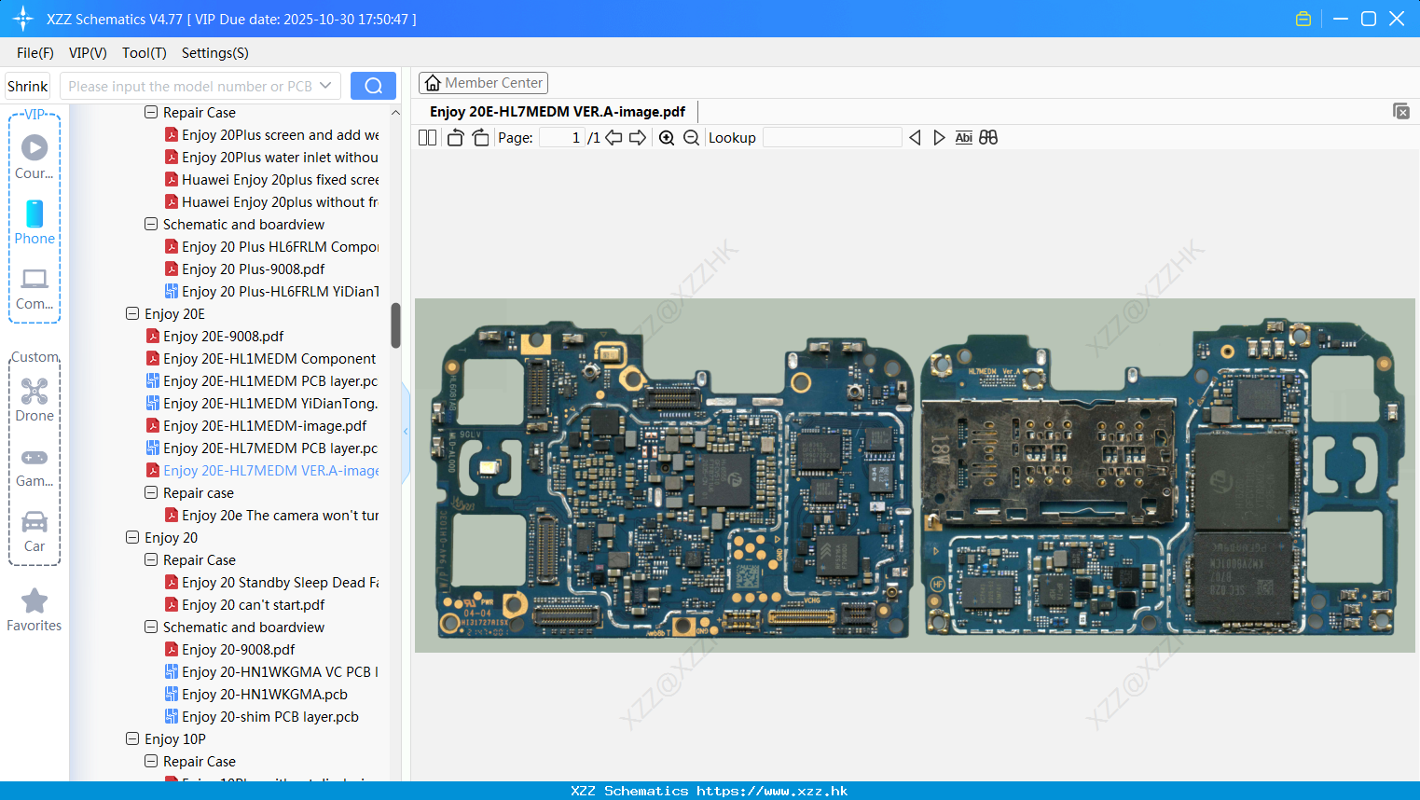Open VIP menu

[x=88, y=53]
